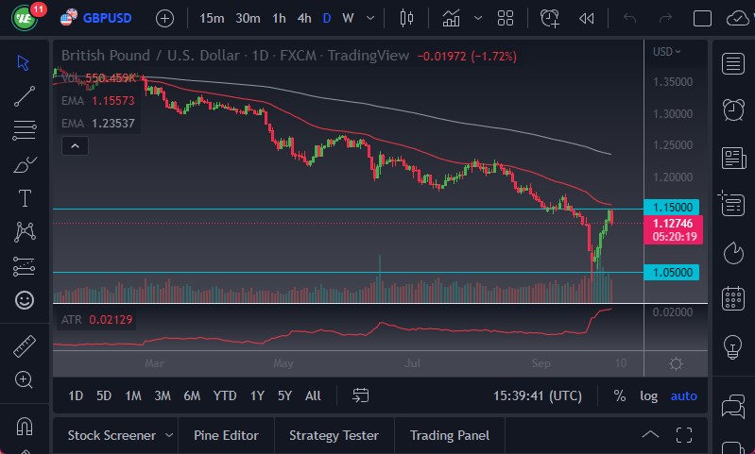Open the USD currency dropdown
This screenshot has width=755, height=454.
point(666,51)
